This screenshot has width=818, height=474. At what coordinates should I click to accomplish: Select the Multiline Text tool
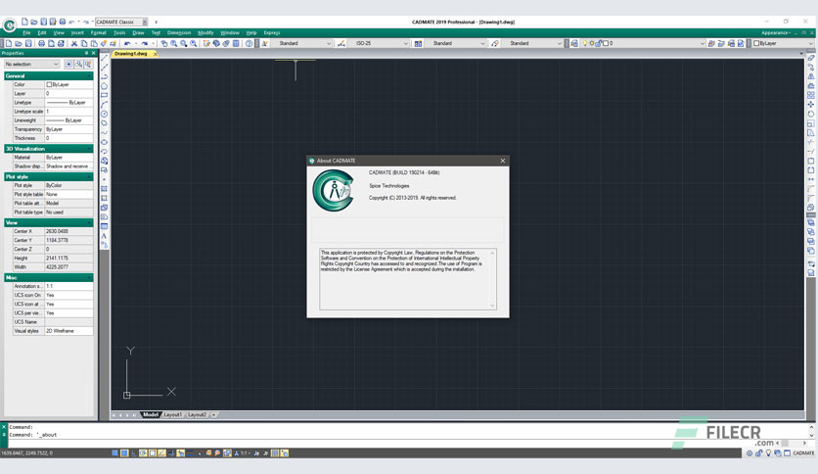105,236
